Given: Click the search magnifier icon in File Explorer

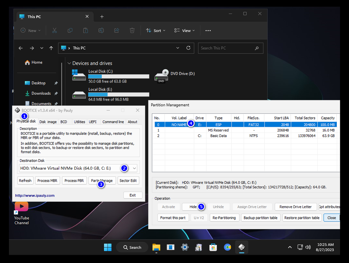Looking at the screenshot, I should (257, 48).
